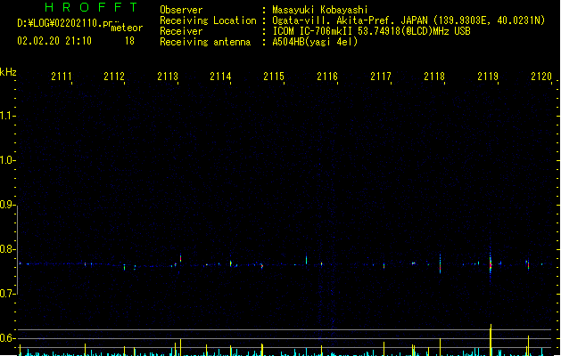Viewport: 561px width, 356px height.
Task: Click the Receiving Location label
Action: 208,20
